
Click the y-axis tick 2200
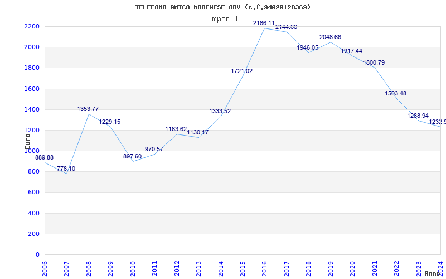pos(32,26)
